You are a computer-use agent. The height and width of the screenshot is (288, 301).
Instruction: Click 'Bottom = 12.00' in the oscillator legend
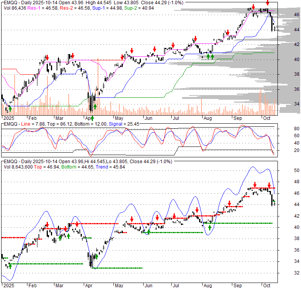[90, 124]
